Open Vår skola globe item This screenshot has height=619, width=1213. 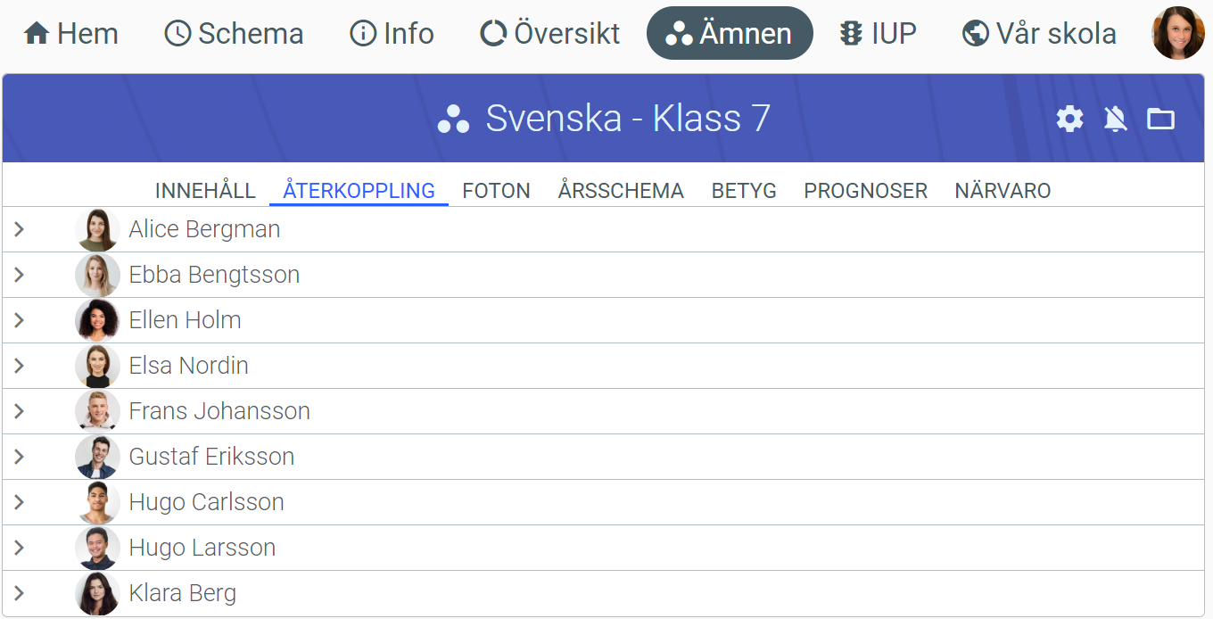coord(1039,34)
